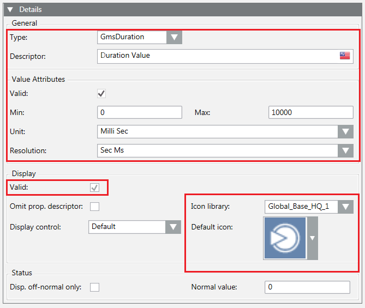Image resolution: width=365 pixels, height=308 pixels.
Task: Click the US flag language icon
Action: [344, 56]
